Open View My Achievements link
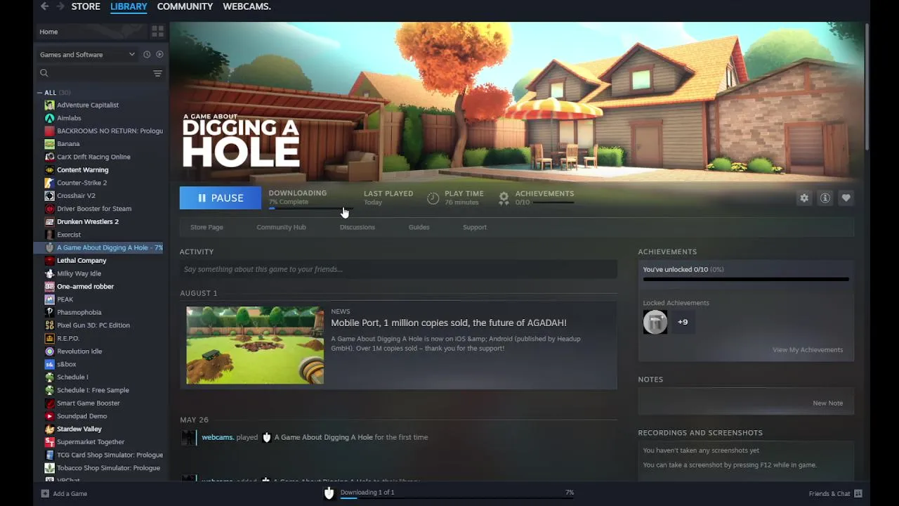Viewport: 899px width, 506px height. tap(808, 350)
